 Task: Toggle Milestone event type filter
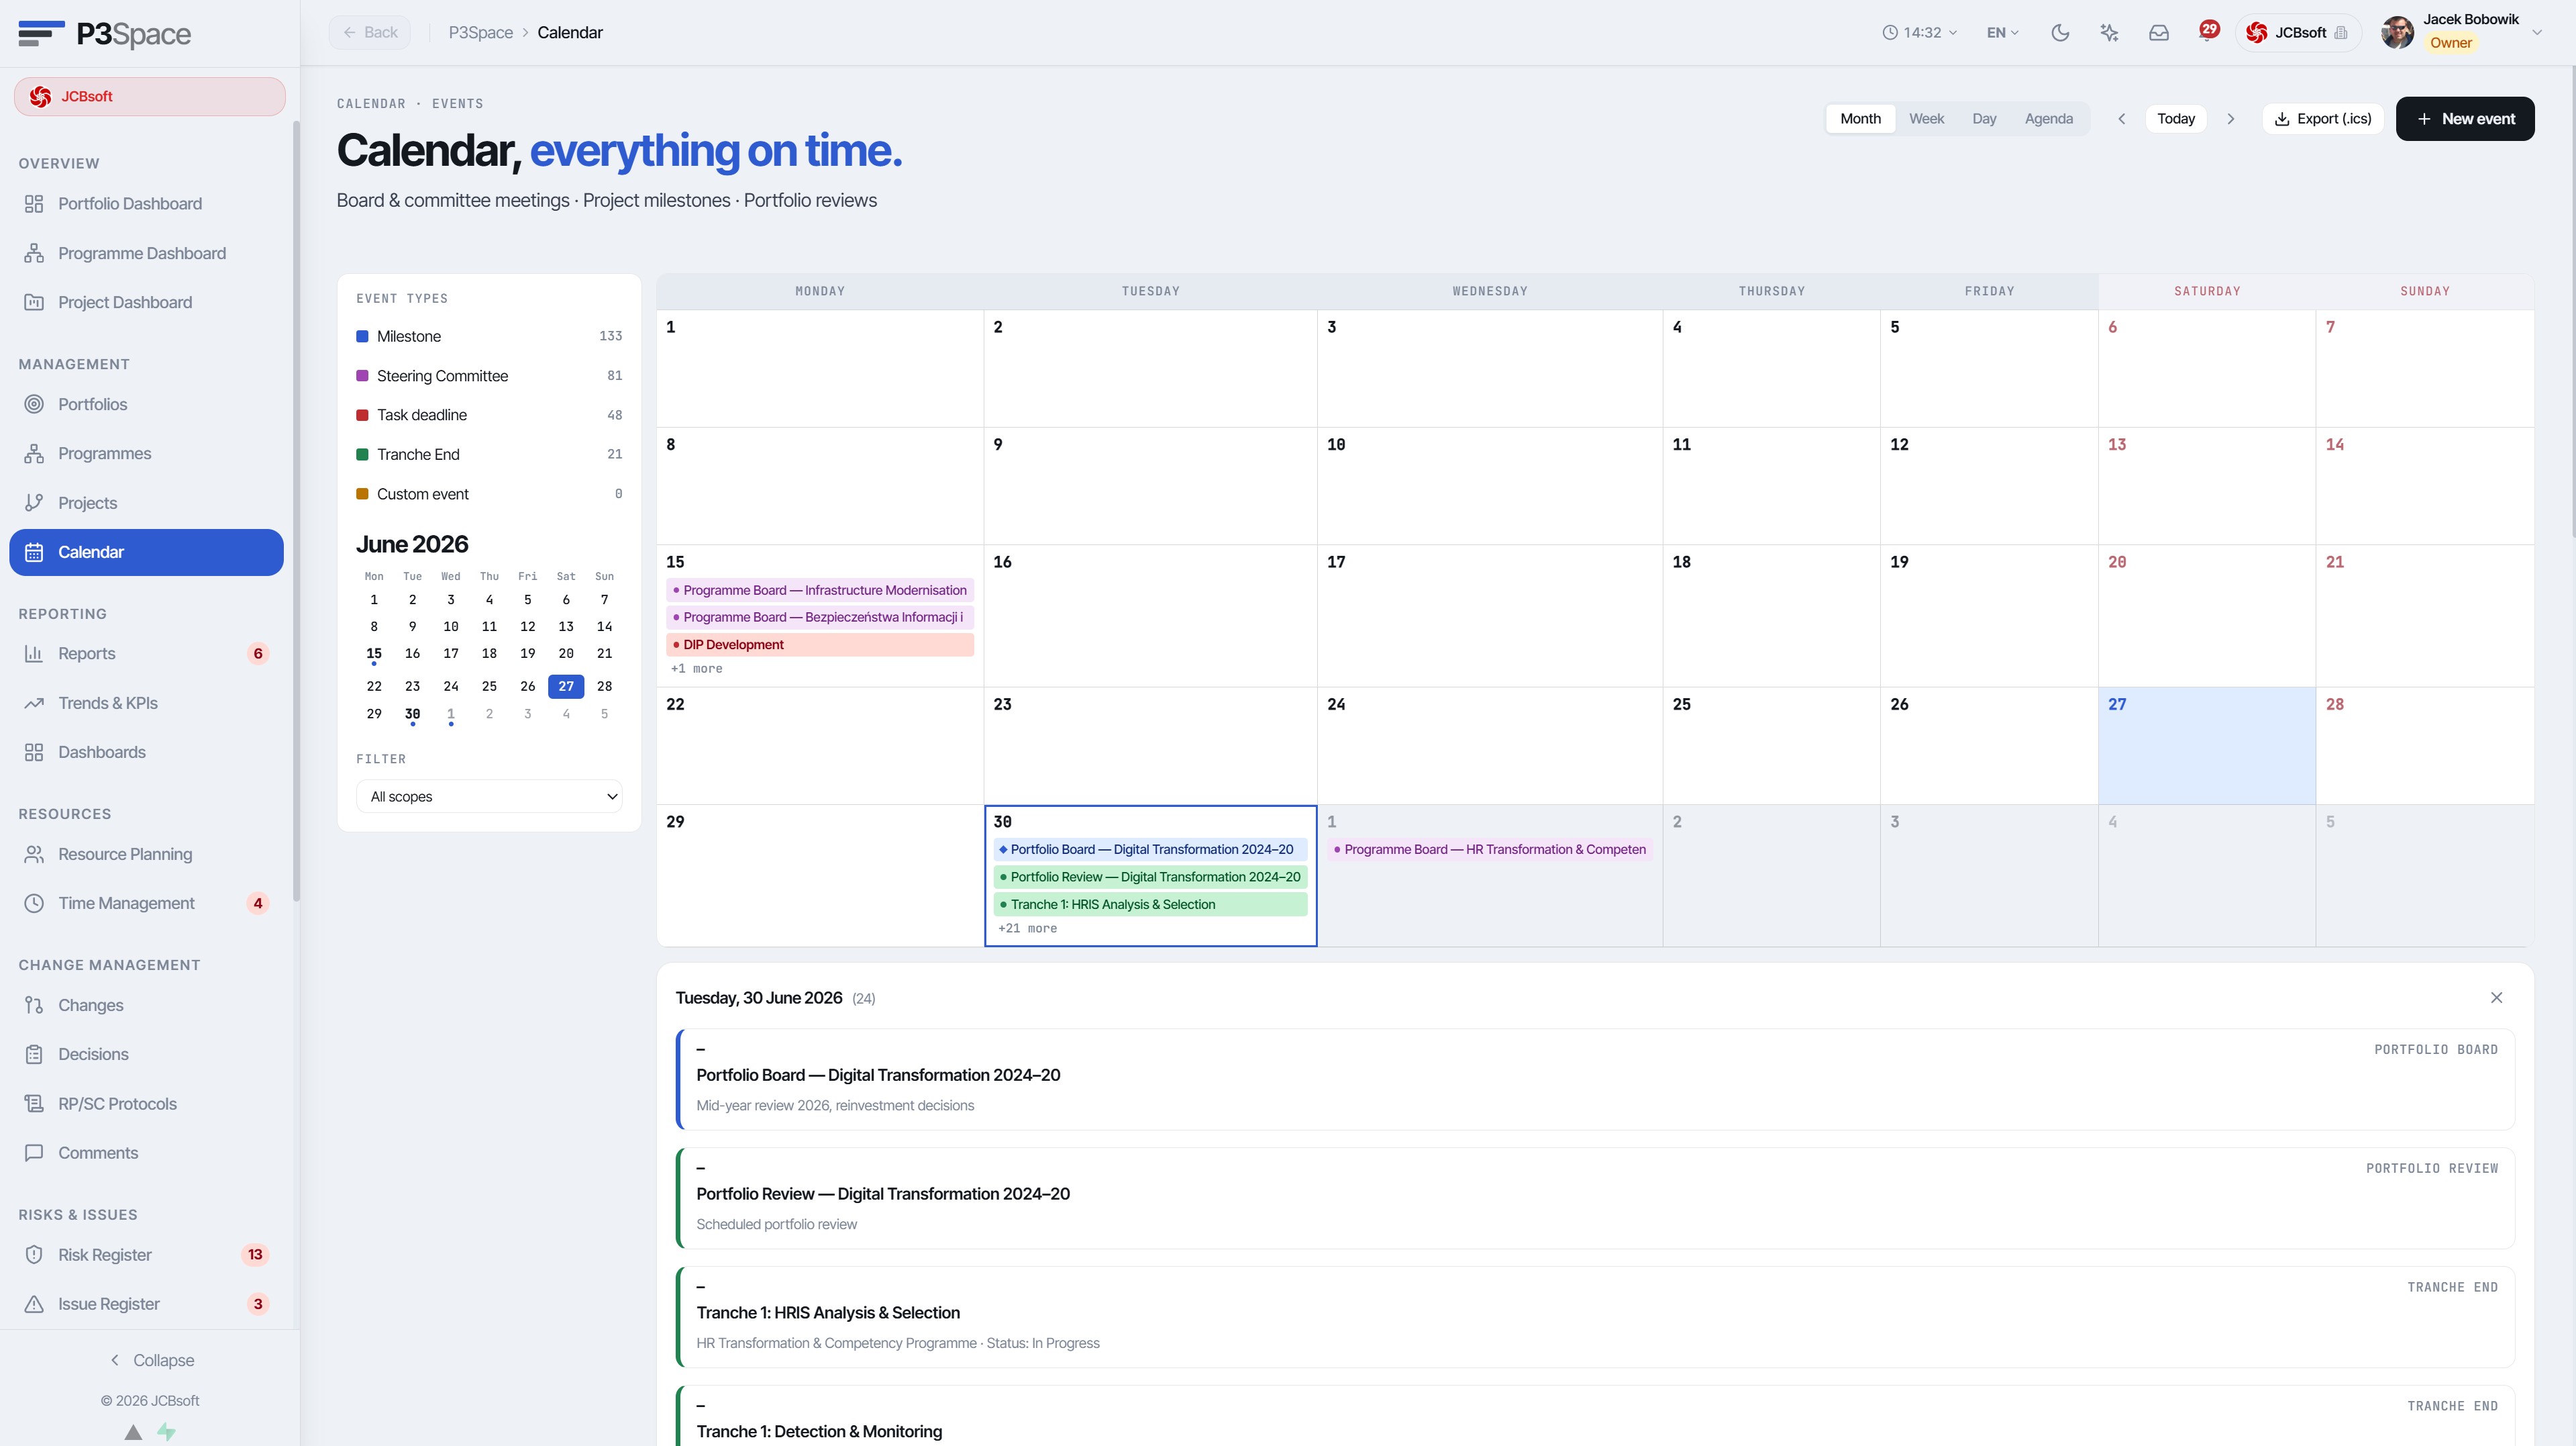(489, 336)
